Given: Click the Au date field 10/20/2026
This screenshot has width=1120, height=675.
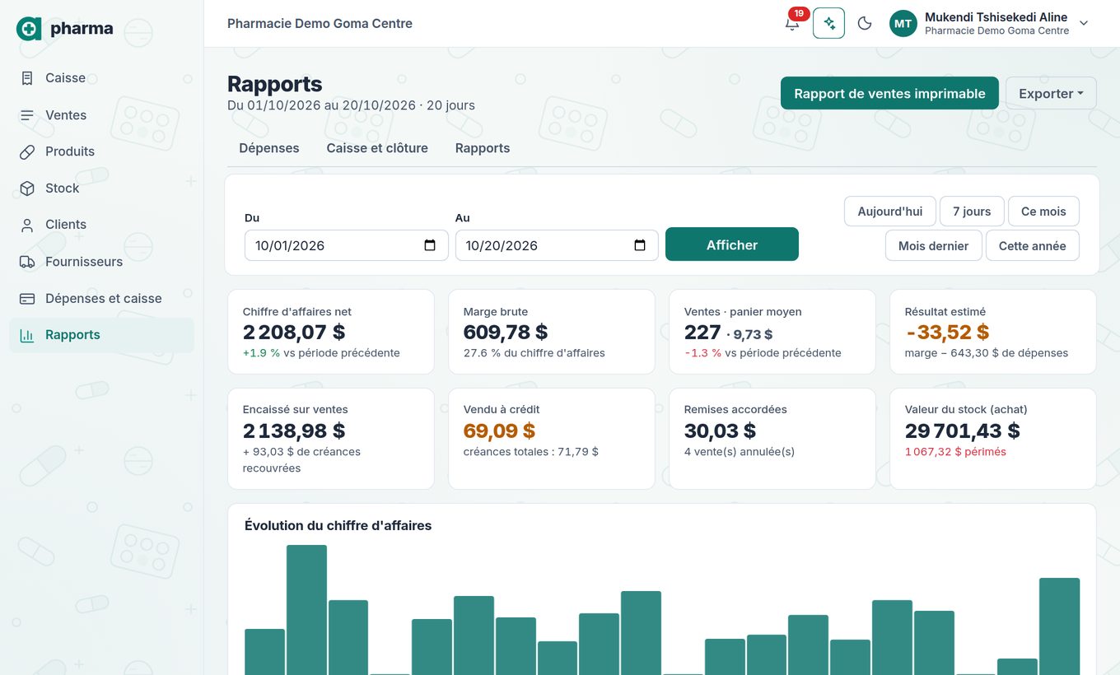Looking at the screenshot, I should [557, 245].
